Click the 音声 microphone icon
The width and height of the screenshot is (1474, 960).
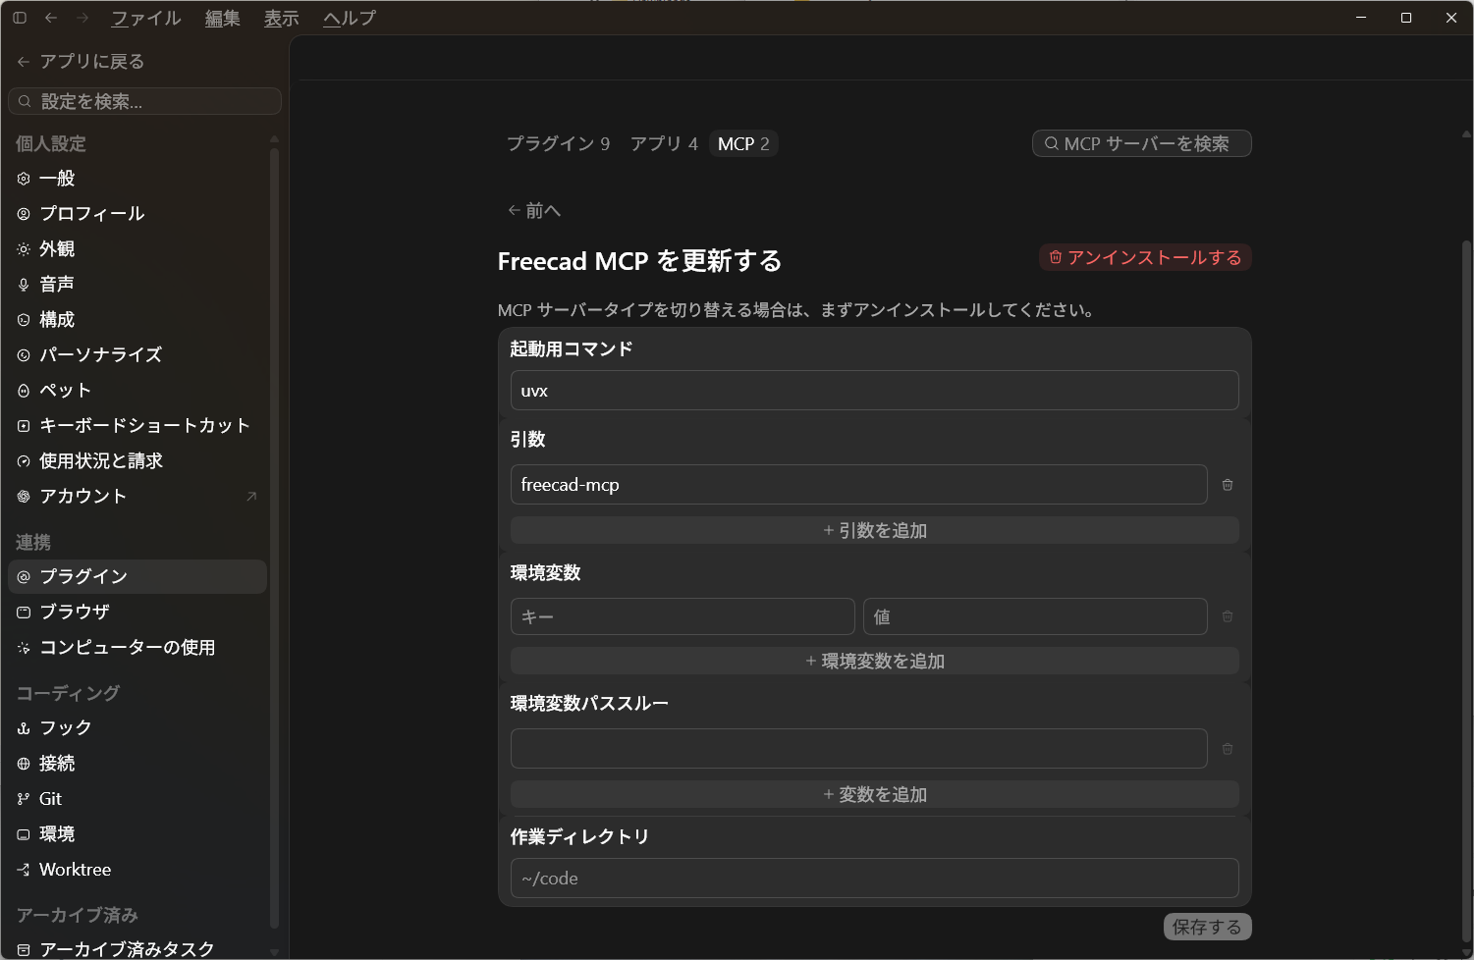(x=24, y=284)
